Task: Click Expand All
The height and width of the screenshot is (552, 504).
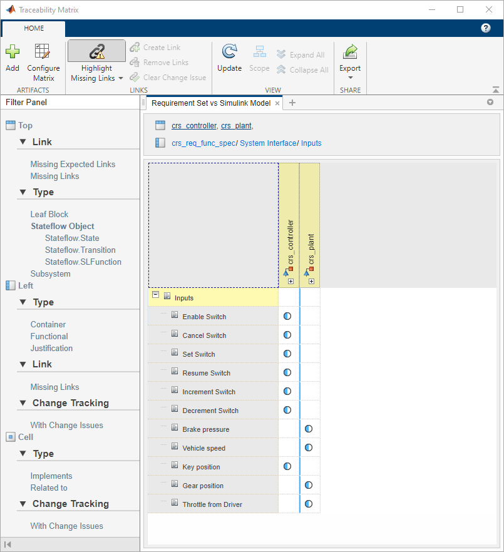Action: pyautogui.click(x=301, y=55)
